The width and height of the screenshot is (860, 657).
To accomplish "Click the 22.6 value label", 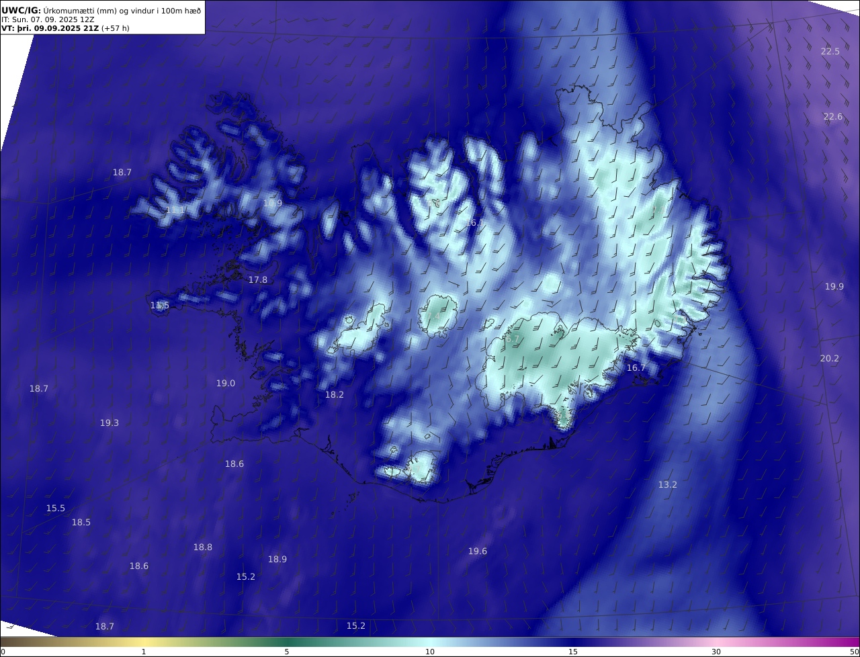I will coord(833,117).
